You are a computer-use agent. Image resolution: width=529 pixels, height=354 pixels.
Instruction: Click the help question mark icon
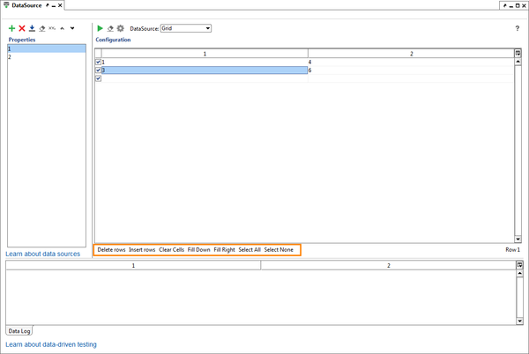point(517,28)
